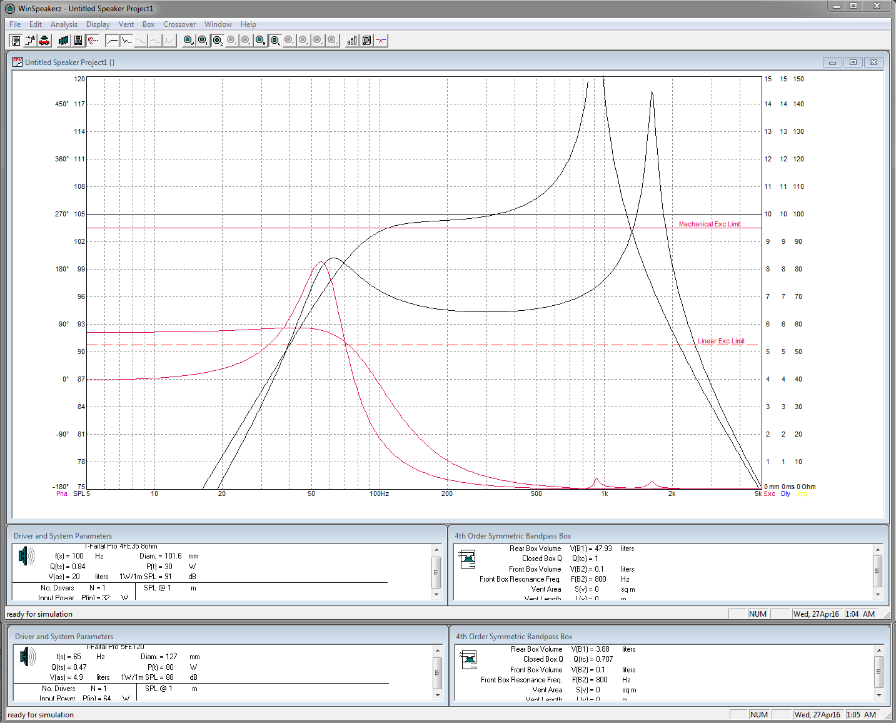This screenshot has height=723, width=896.
Task: Click the 'Exc' axis legend label
Action: (770, 494)
